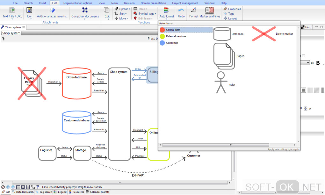Image resolution: width=325 pixels, height=195 pixels.
Task: Open the Resources tab
Action: 76,192
